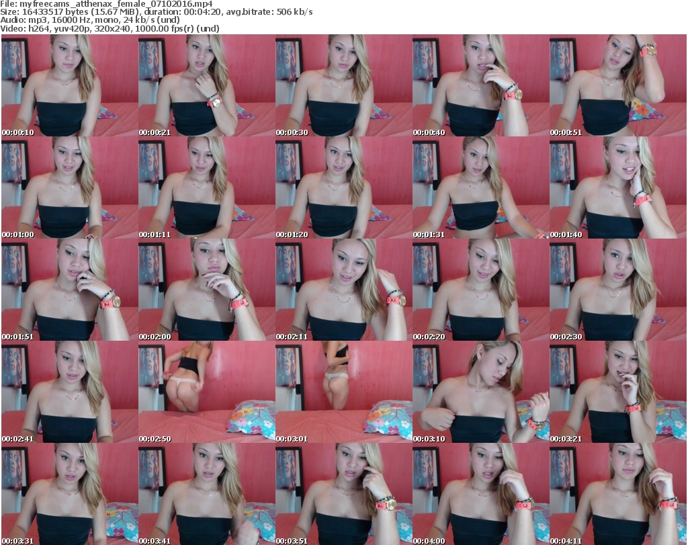This screenshot has height=545, width=688.
Task: Open the thumbnail stamped 00:04:00
Action: click(481, 494)
